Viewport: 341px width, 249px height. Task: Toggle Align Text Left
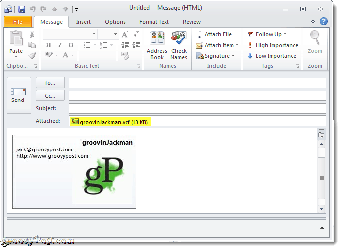(86, 55)
